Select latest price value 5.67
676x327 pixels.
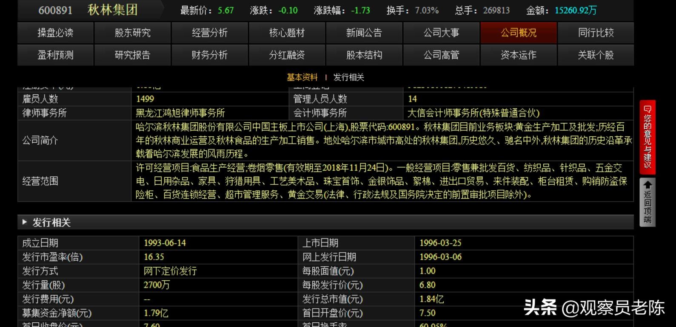tap(225, 10)
